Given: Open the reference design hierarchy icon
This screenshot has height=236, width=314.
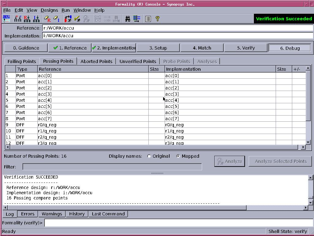Looking at the screenshot, I should (27, 19).
